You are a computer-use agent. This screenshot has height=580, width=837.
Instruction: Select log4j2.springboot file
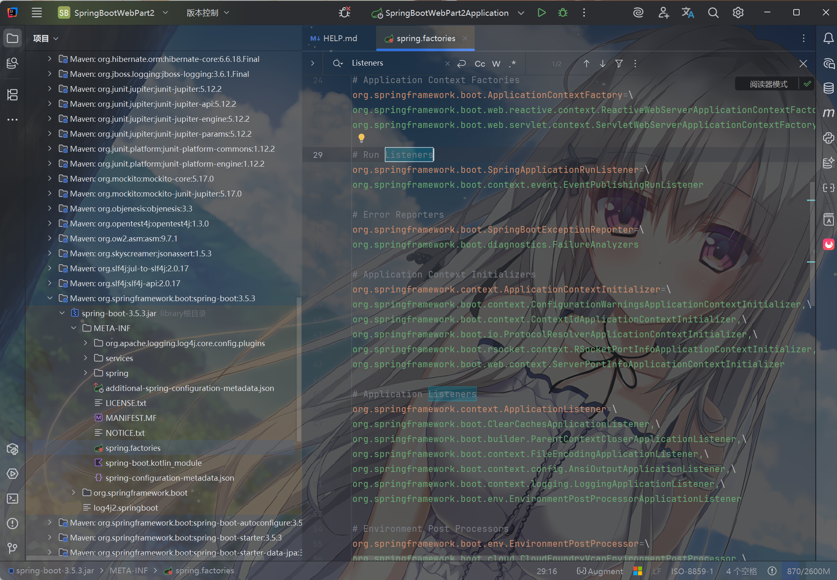126,508
